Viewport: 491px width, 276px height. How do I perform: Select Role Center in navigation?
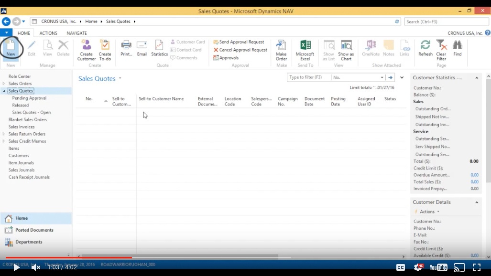pyautogui.click(x=20, y=76)
